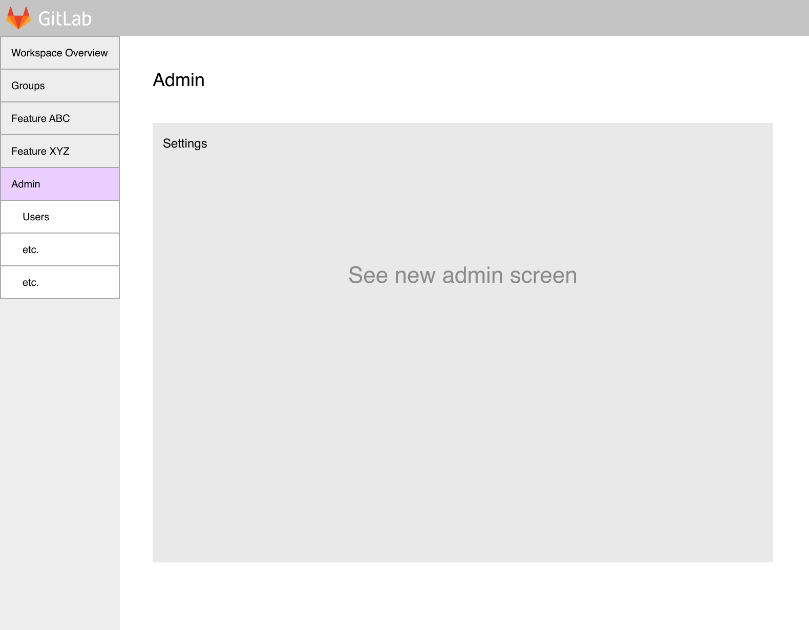
Task: Select the highlighted Admin sidebar item
Action: (x=60, y=184)
